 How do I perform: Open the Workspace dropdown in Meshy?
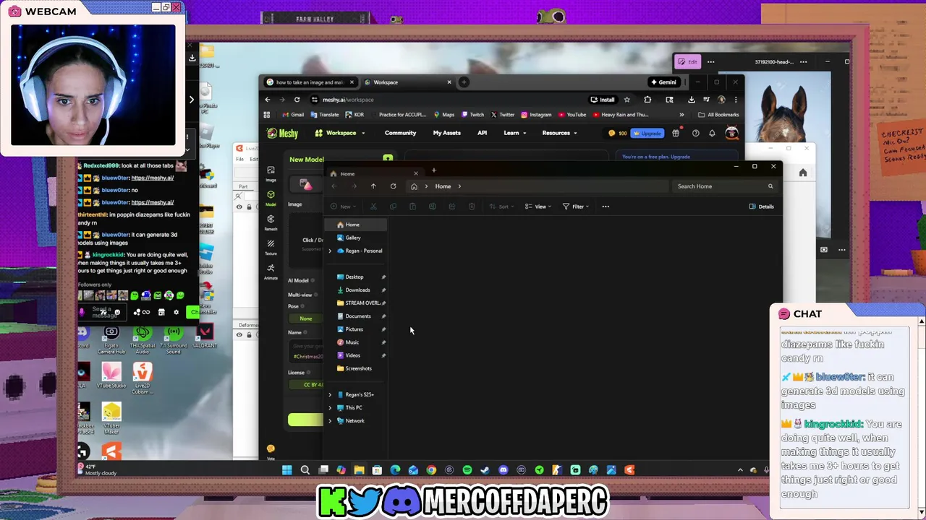(340, 133)
